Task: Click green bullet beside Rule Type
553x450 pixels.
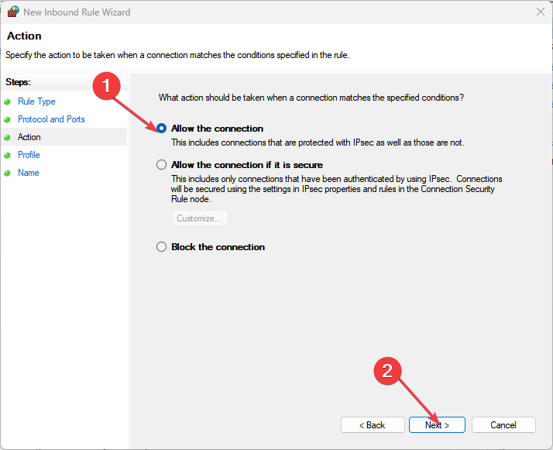Action: click(7, 102)
